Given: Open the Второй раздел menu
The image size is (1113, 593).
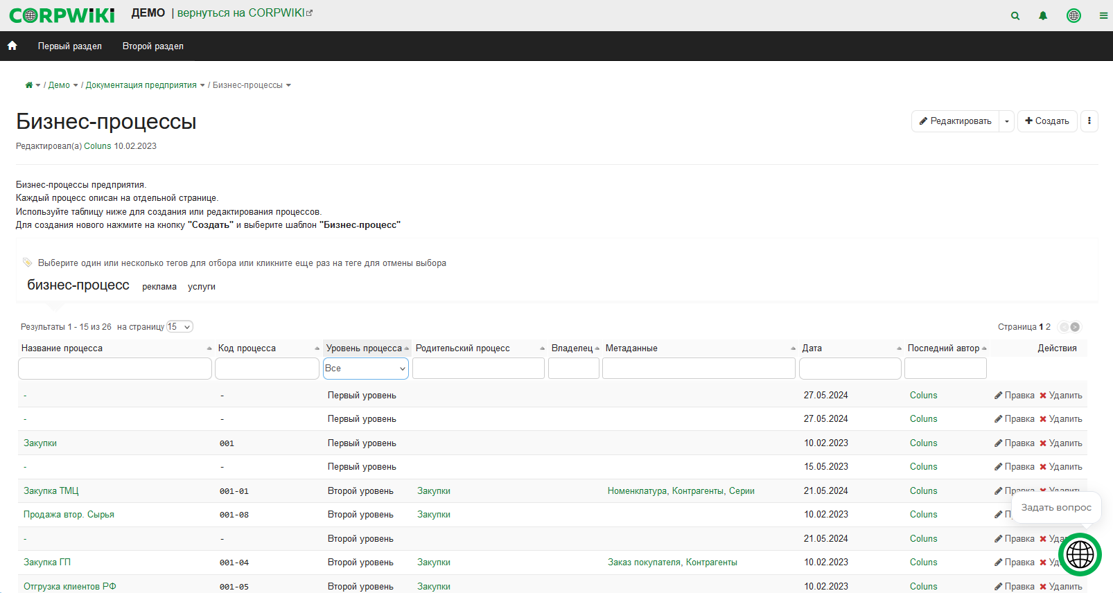Looking at the screenshot, I should (153, 46).
